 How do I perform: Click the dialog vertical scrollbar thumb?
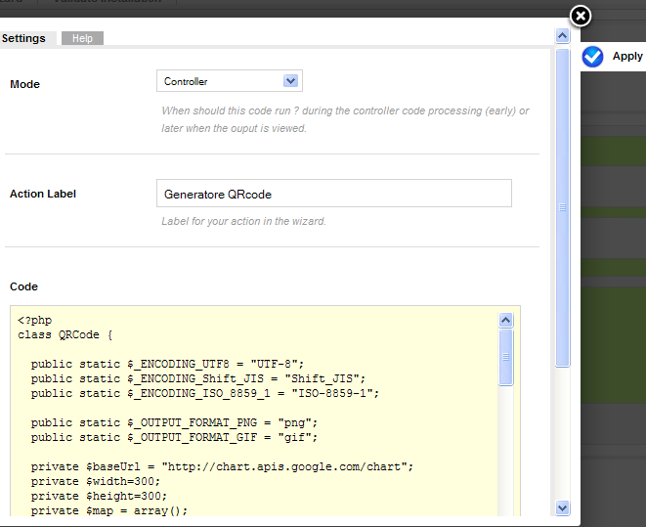pos(562,207)
